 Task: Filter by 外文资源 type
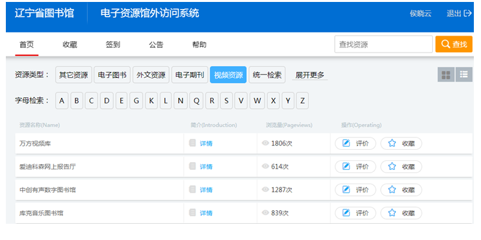[151, 75]
